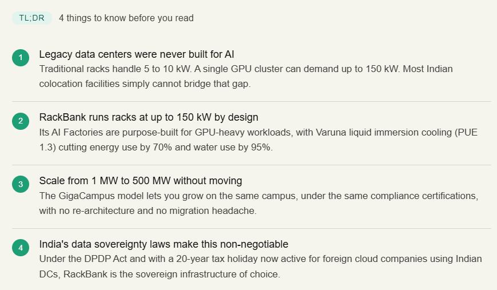
Task: Click the green number 2 circle
Action: (21, 121)
